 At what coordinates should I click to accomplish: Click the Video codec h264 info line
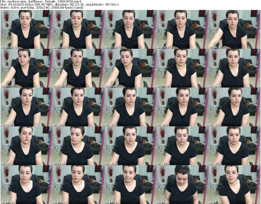coord(42,7)
